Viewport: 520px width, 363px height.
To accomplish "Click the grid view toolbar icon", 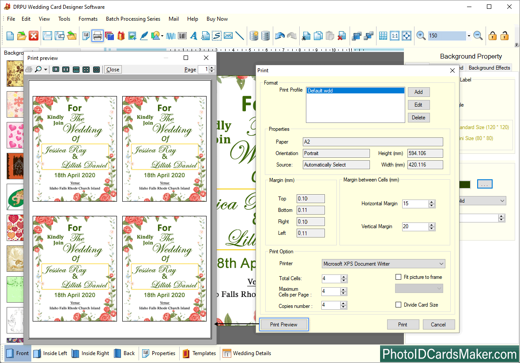I will [383, 36].
